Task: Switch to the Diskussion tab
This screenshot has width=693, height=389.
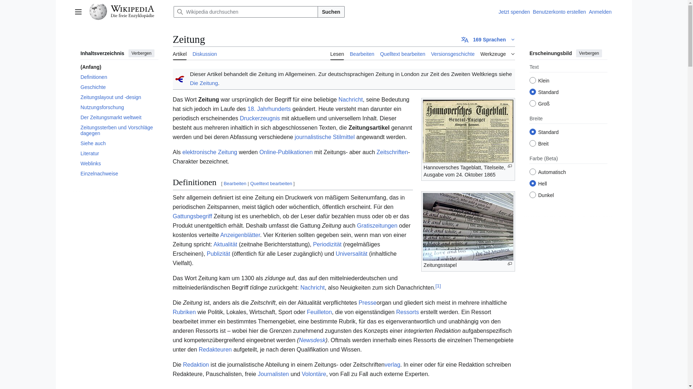Action: (205, 54)
